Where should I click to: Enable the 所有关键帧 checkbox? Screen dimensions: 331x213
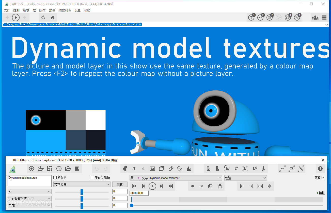(x=92, y=178)
